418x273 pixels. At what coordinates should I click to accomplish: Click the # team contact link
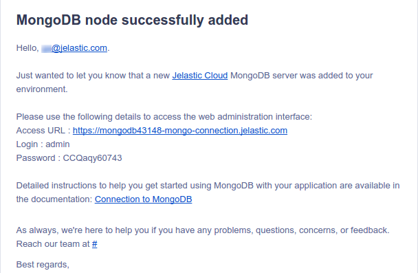click(95, 244)
